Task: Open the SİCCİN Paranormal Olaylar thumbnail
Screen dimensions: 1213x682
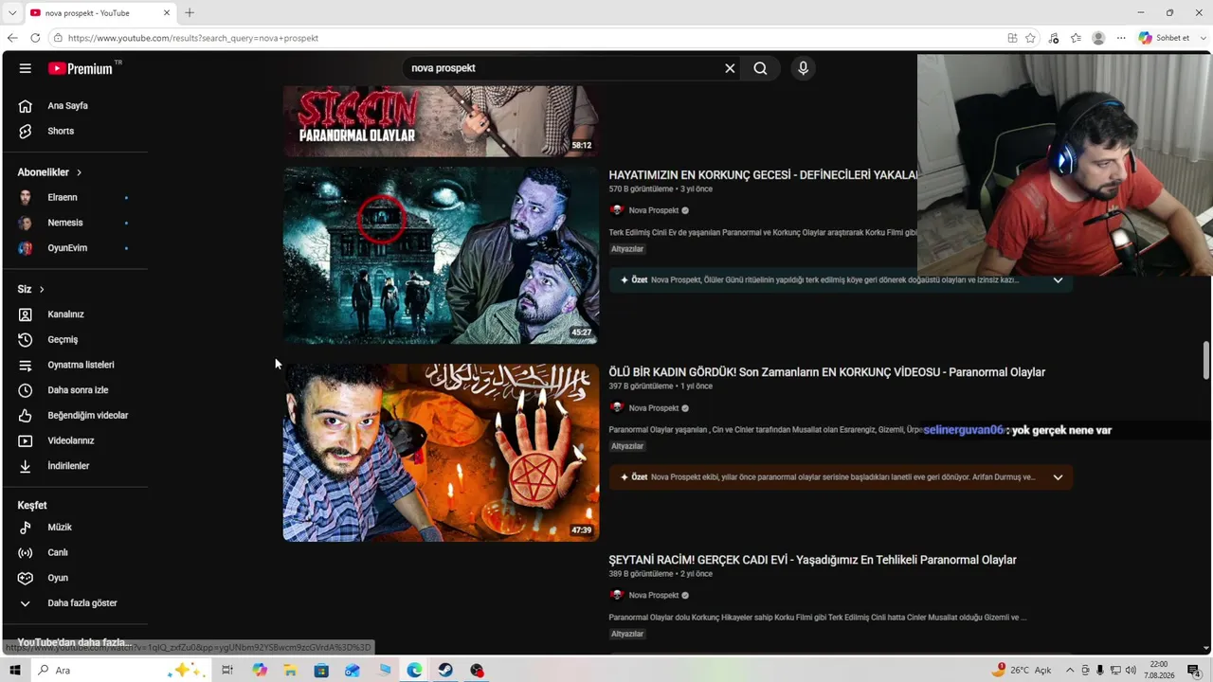Action: (441, 121)
